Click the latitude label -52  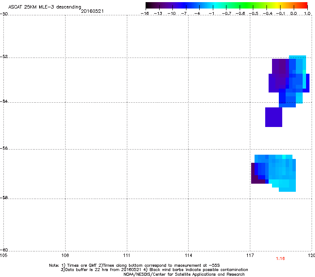point(4,56)
